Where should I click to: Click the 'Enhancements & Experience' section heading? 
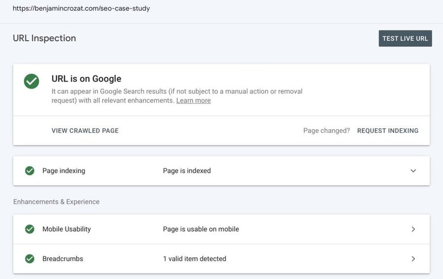[x=56, y=202]
